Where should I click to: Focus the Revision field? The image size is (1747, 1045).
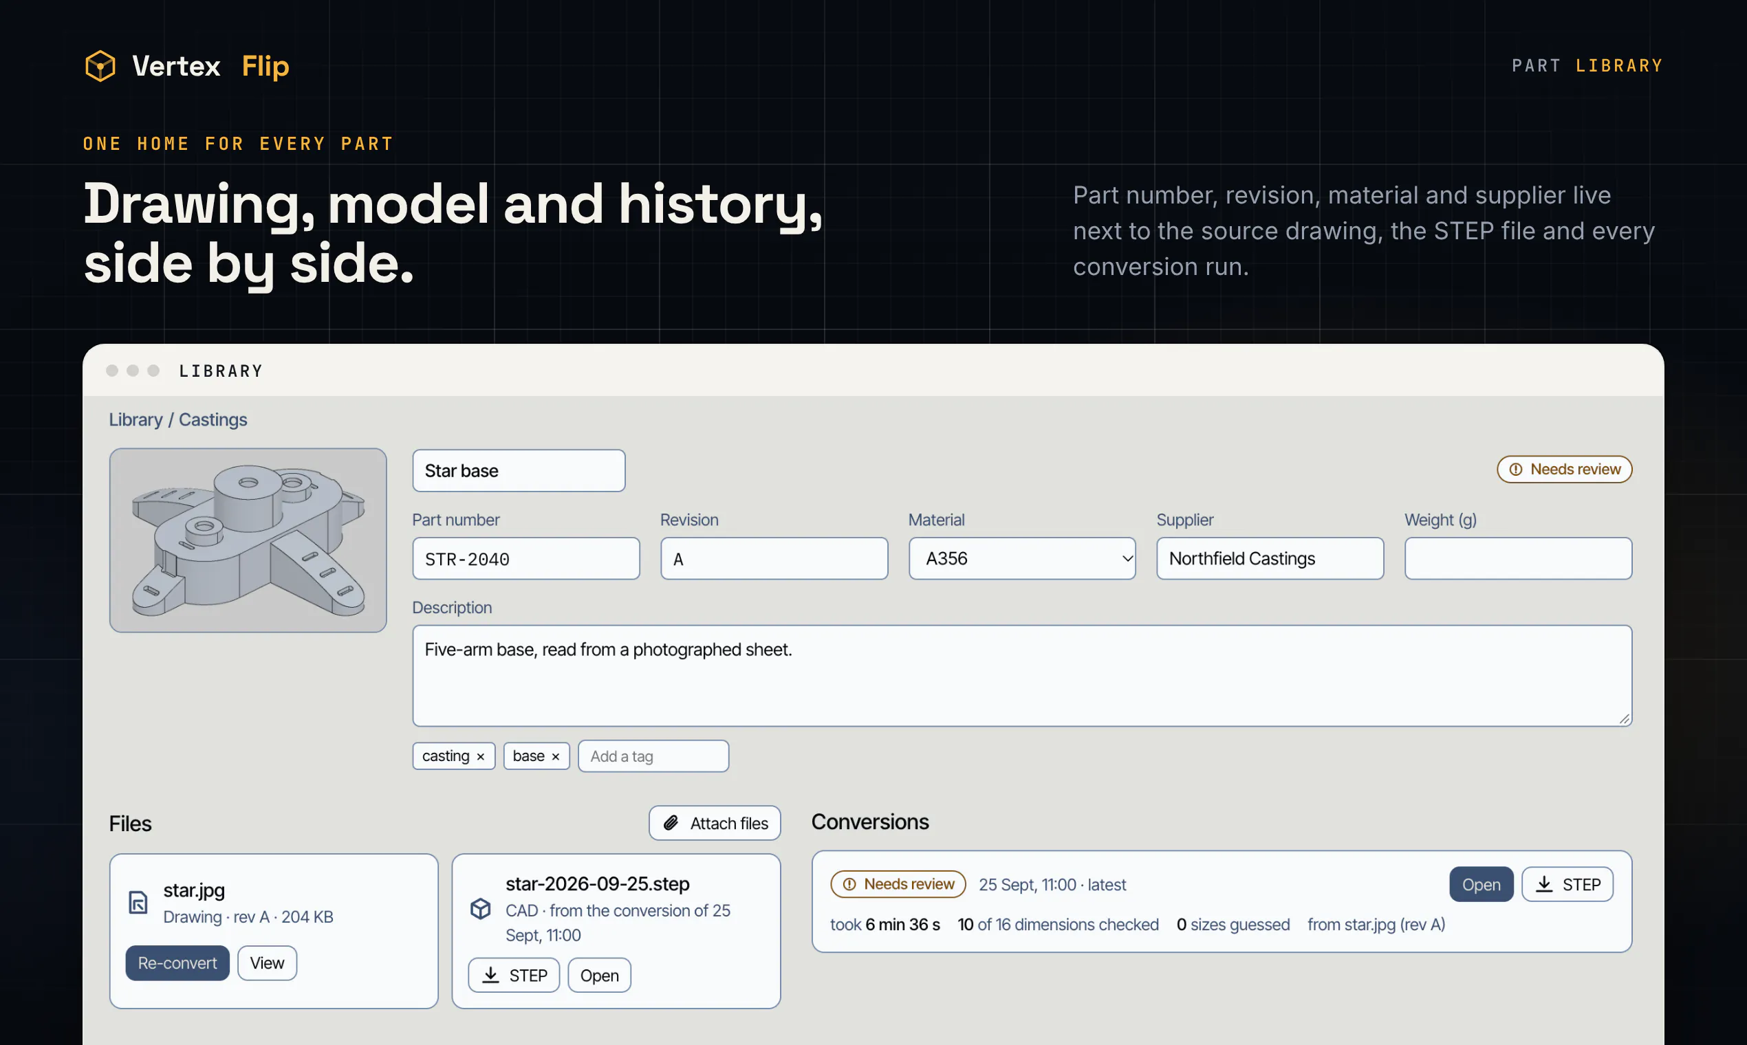774,558
